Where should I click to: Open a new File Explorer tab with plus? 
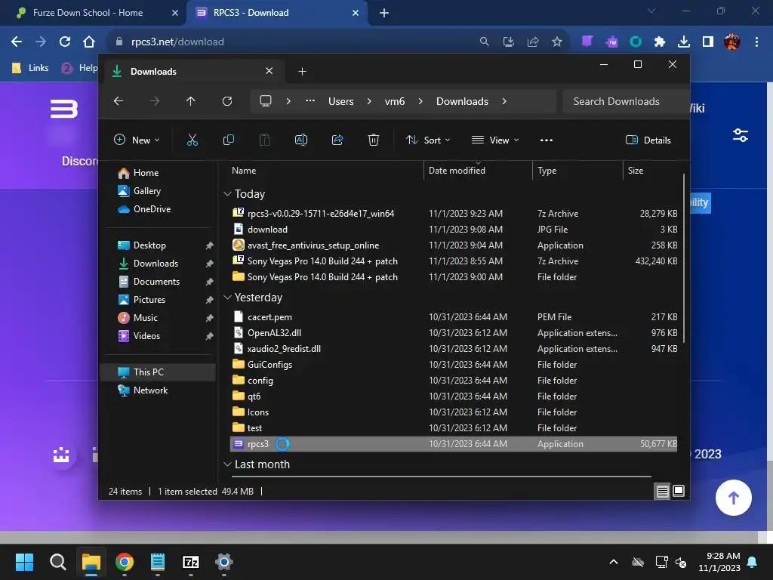(x=302, y=72)
